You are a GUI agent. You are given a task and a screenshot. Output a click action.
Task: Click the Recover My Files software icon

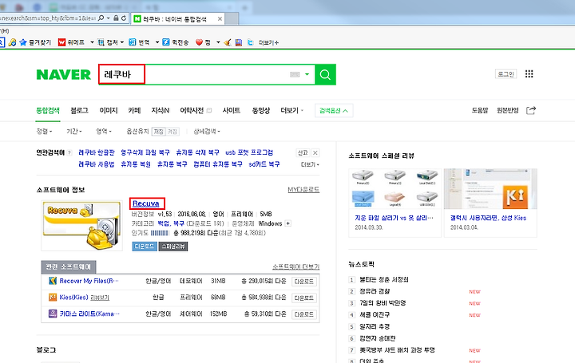coord(53,281)
